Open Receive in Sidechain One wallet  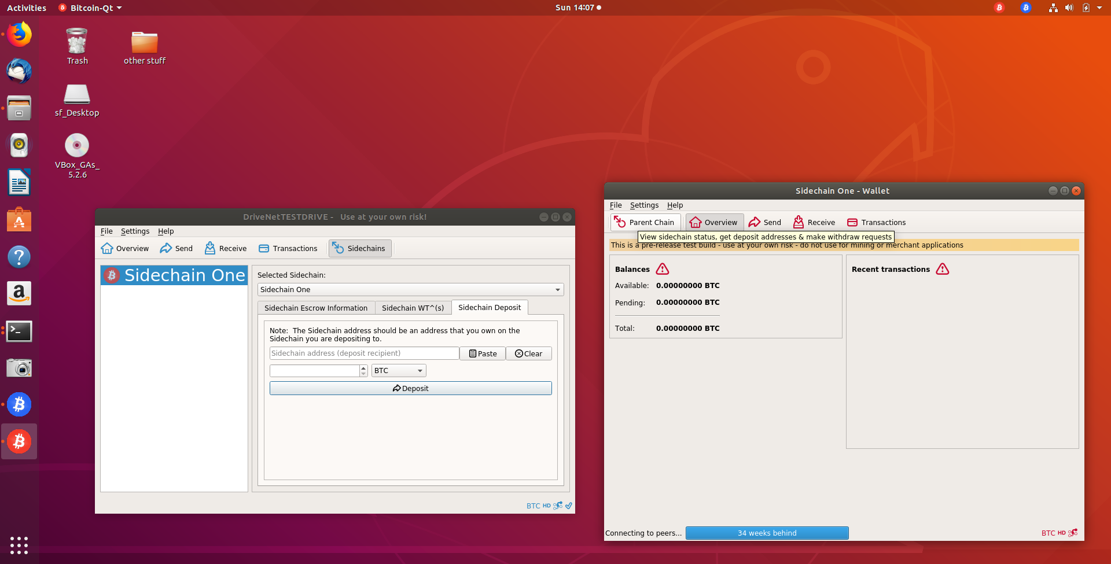[x=814, y=222]
